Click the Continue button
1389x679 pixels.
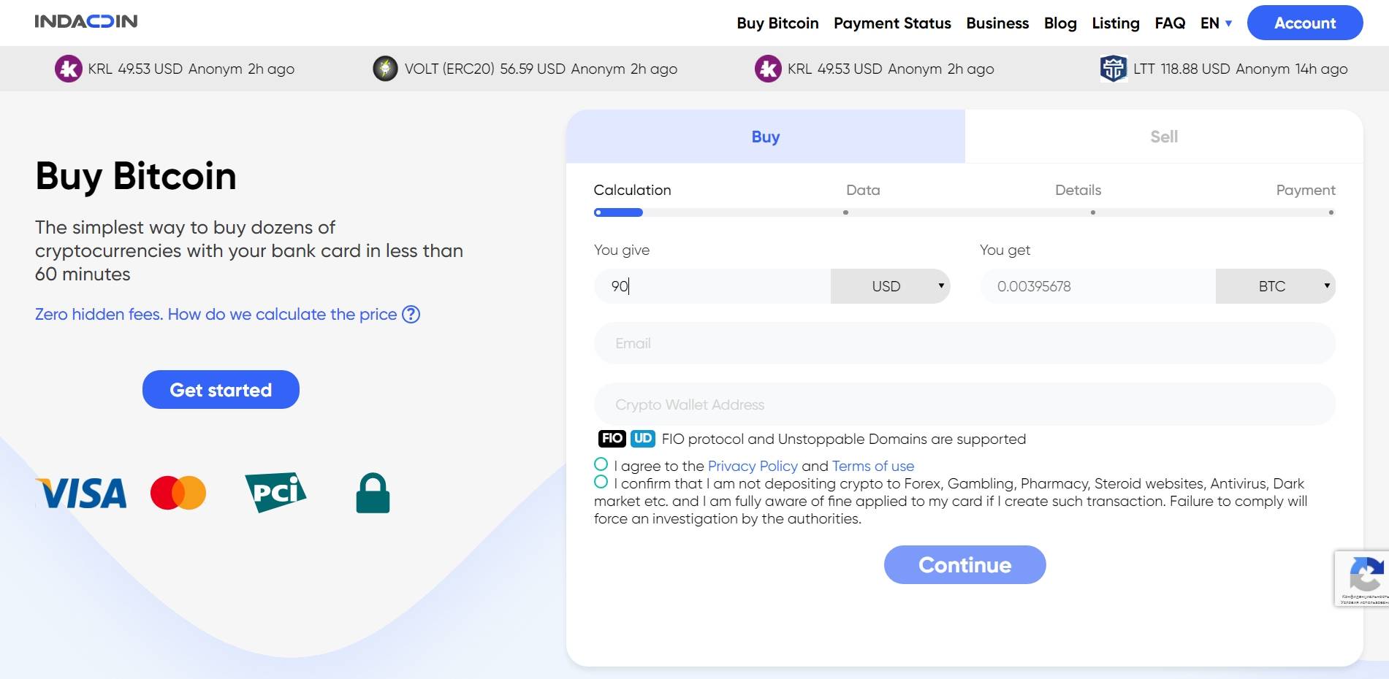[x=964, y=564]
